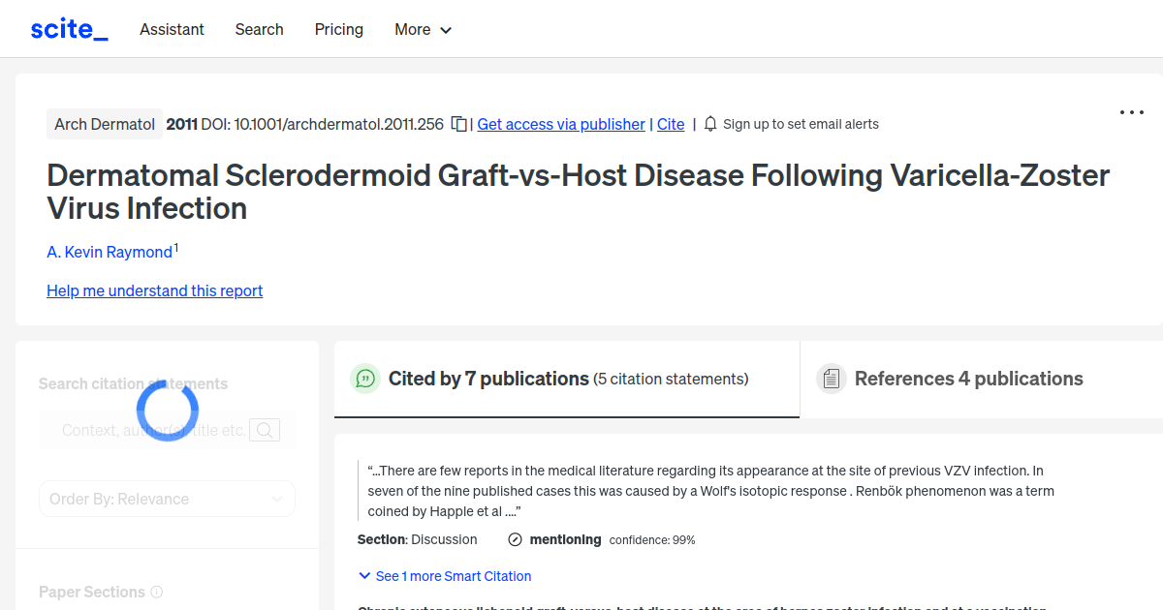Click the loading spinner in the sidebar

pos(167,410)
